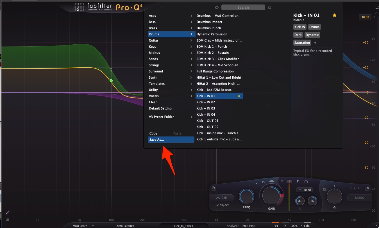
Task: Open the Zero Latency processing mode menu
Action: (125, 226)
